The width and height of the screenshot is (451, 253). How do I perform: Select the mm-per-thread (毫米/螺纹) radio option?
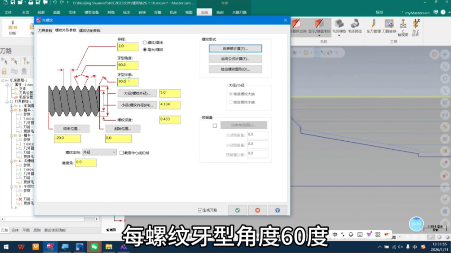(145, 50)
